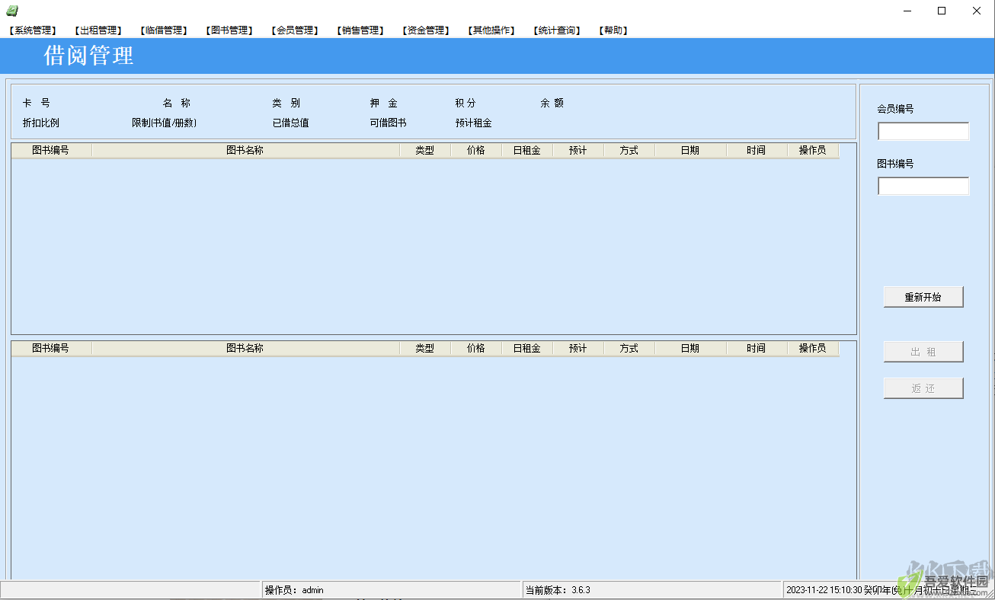Open the 图书管理 menu
This screenshot has width=995, height=600.
pyautogui.click(x=228, y=30)
